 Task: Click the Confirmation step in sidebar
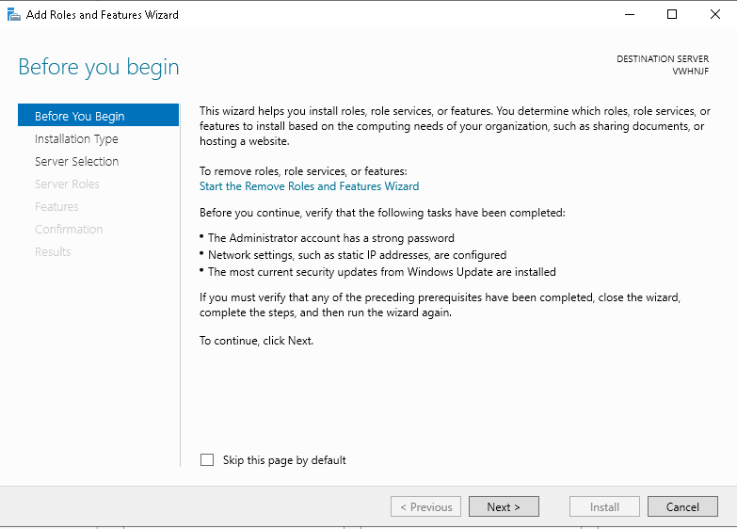(69, 229)
